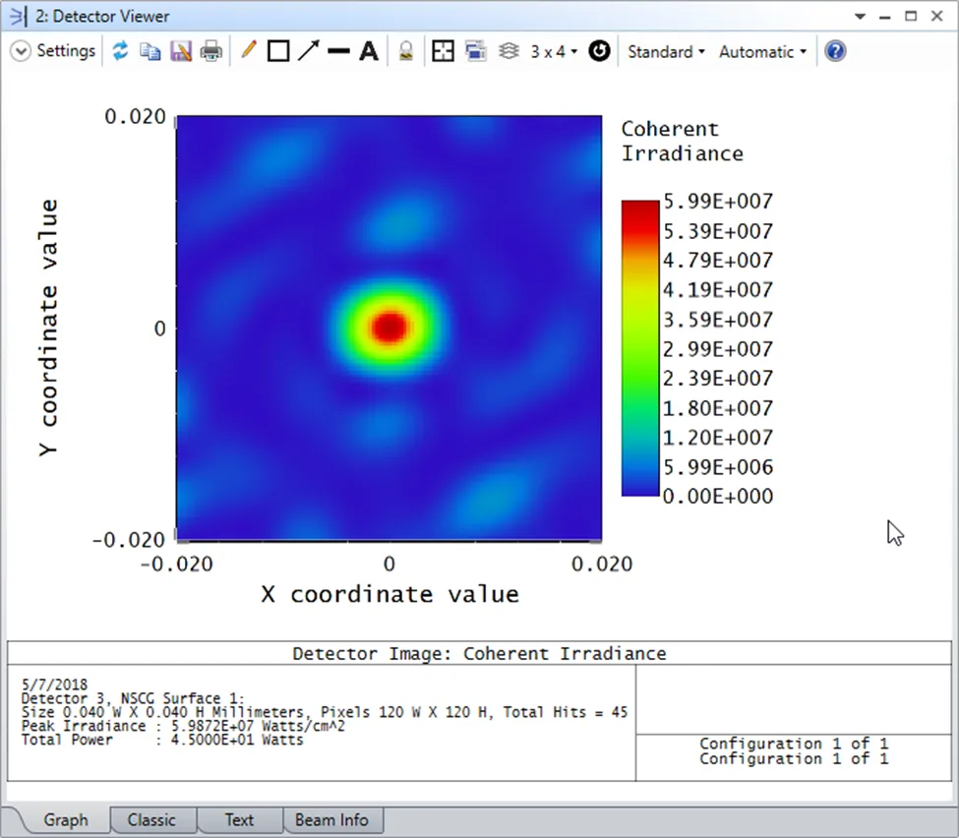Refresh the detector viewer data
959x838 pixels.
tap(120, 51)
